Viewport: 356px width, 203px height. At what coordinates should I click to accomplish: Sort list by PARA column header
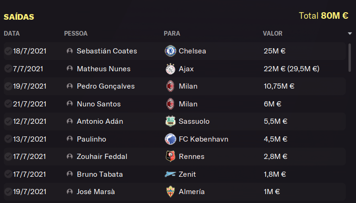tap(172, 33)
